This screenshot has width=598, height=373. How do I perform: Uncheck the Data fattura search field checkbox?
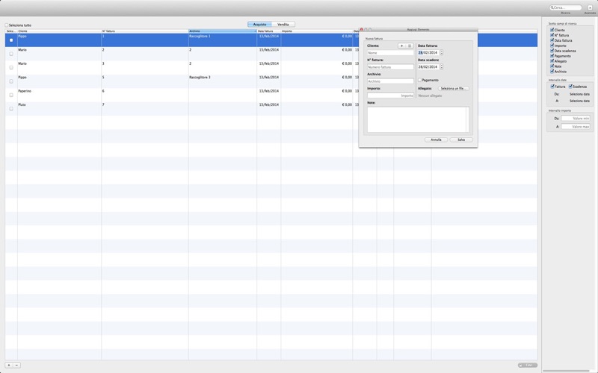pyautogui.click(x=552, y=40)
